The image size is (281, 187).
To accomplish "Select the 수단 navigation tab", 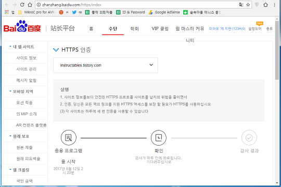I will (x=113, y=28).
